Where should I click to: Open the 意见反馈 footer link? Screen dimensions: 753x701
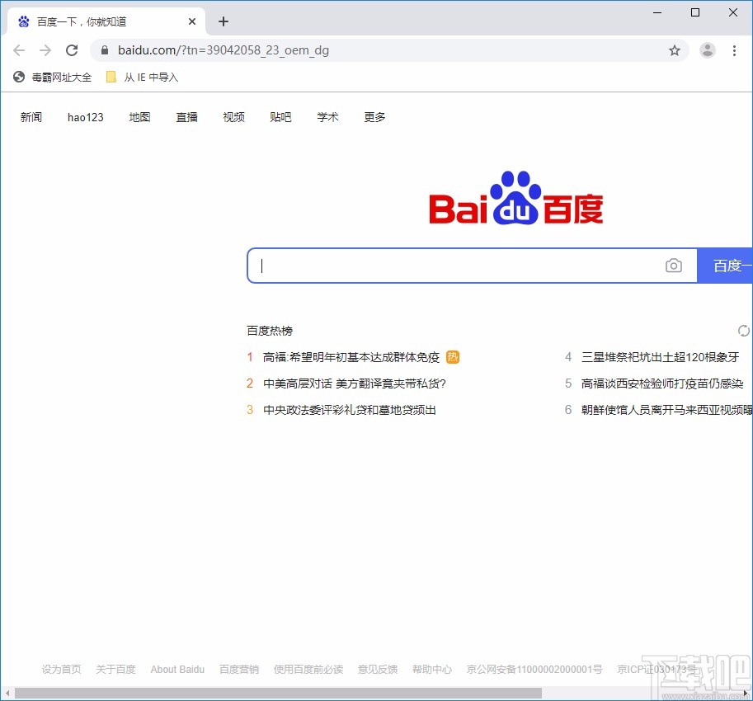tap(377, 669)
